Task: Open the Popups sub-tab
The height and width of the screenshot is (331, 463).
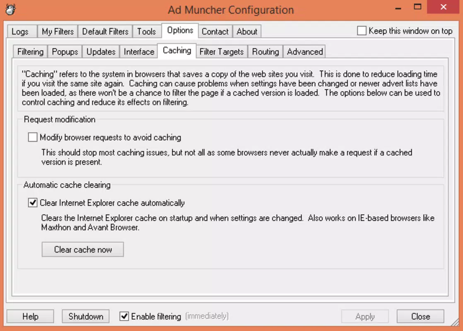Action: [x=65, y=52]
